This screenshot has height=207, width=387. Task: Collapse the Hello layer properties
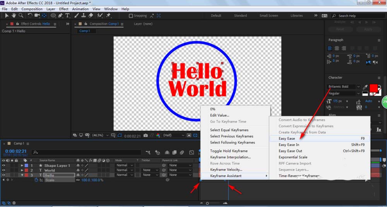[22, 175]
